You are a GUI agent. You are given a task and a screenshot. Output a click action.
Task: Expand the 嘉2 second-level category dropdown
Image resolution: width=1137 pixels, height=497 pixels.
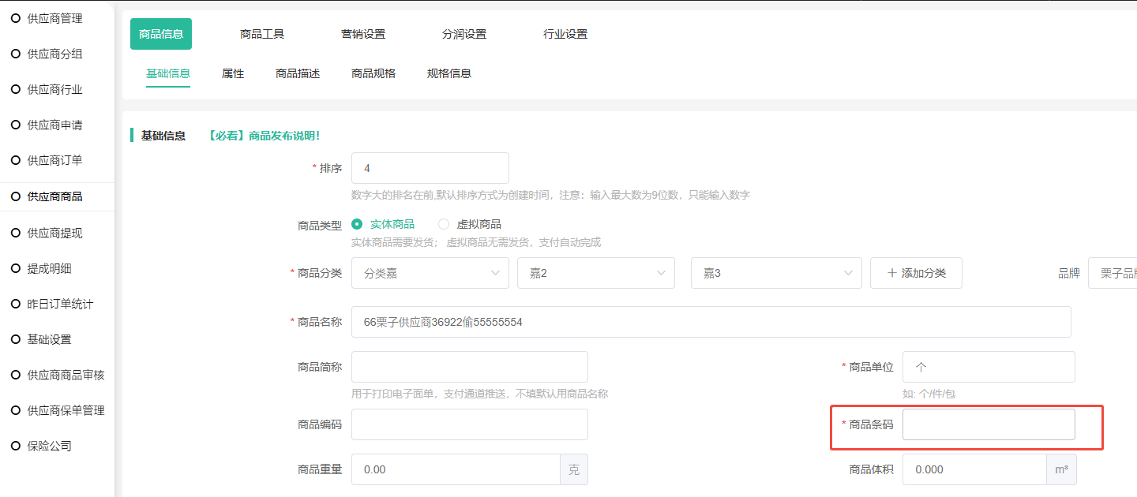[x=595, y=273]
